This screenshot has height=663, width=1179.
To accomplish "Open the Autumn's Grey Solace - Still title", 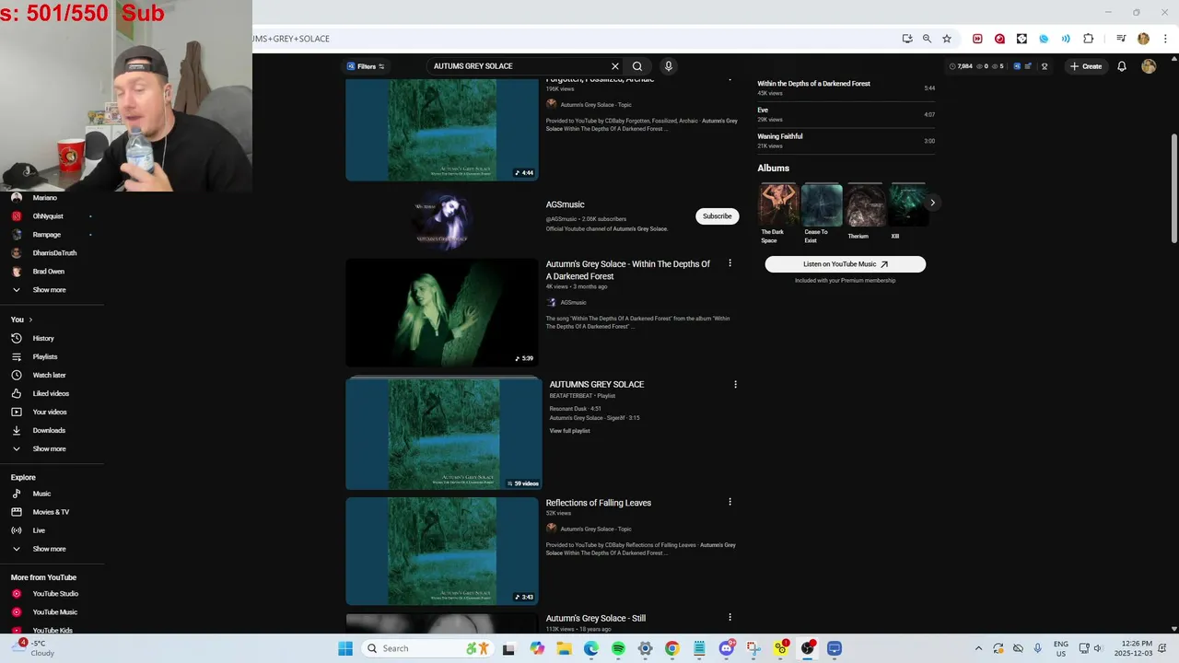I will 595,619.
